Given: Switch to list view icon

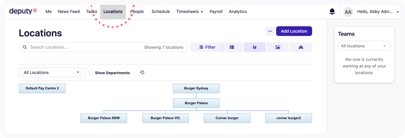Looking at the screenshot, I should [x=232, y=47].
